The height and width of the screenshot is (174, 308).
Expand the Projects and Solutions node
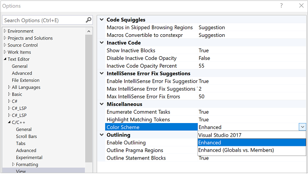coord(5,38)
